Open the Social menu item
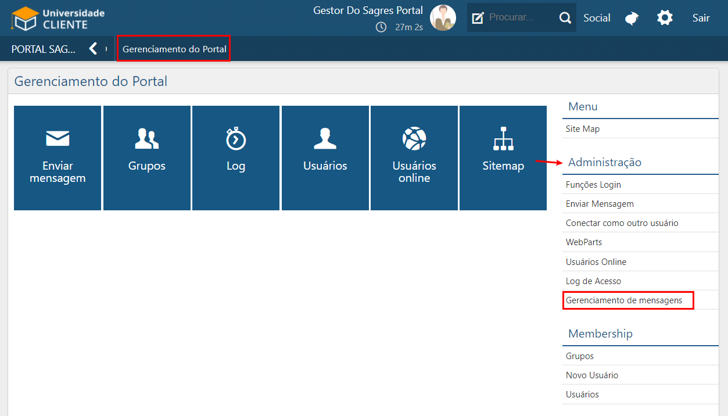 point(597,18)
